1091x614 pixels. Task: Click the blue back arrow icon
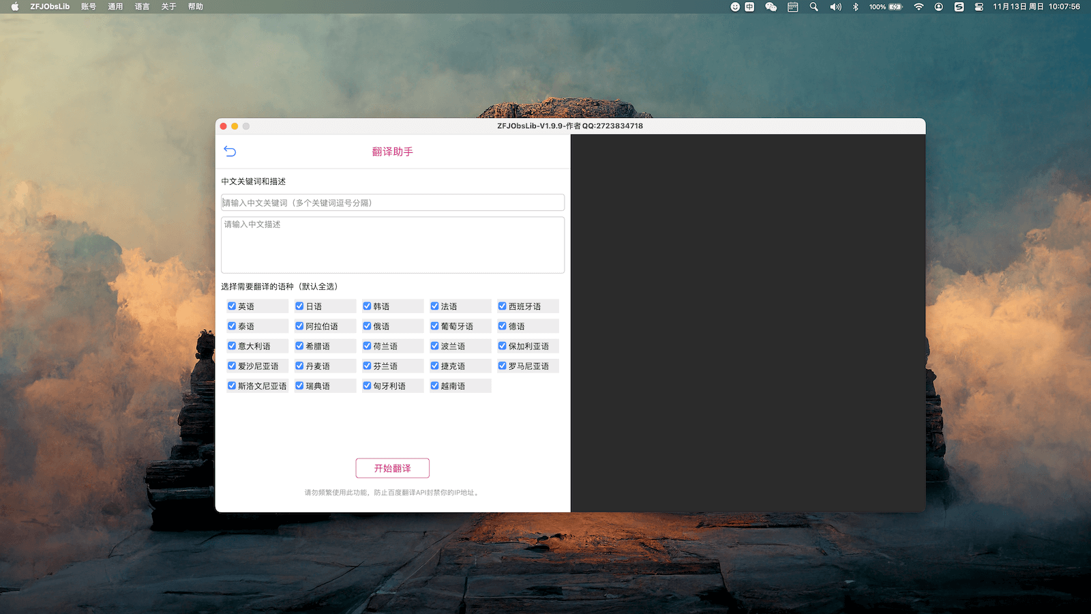point(230,151)
